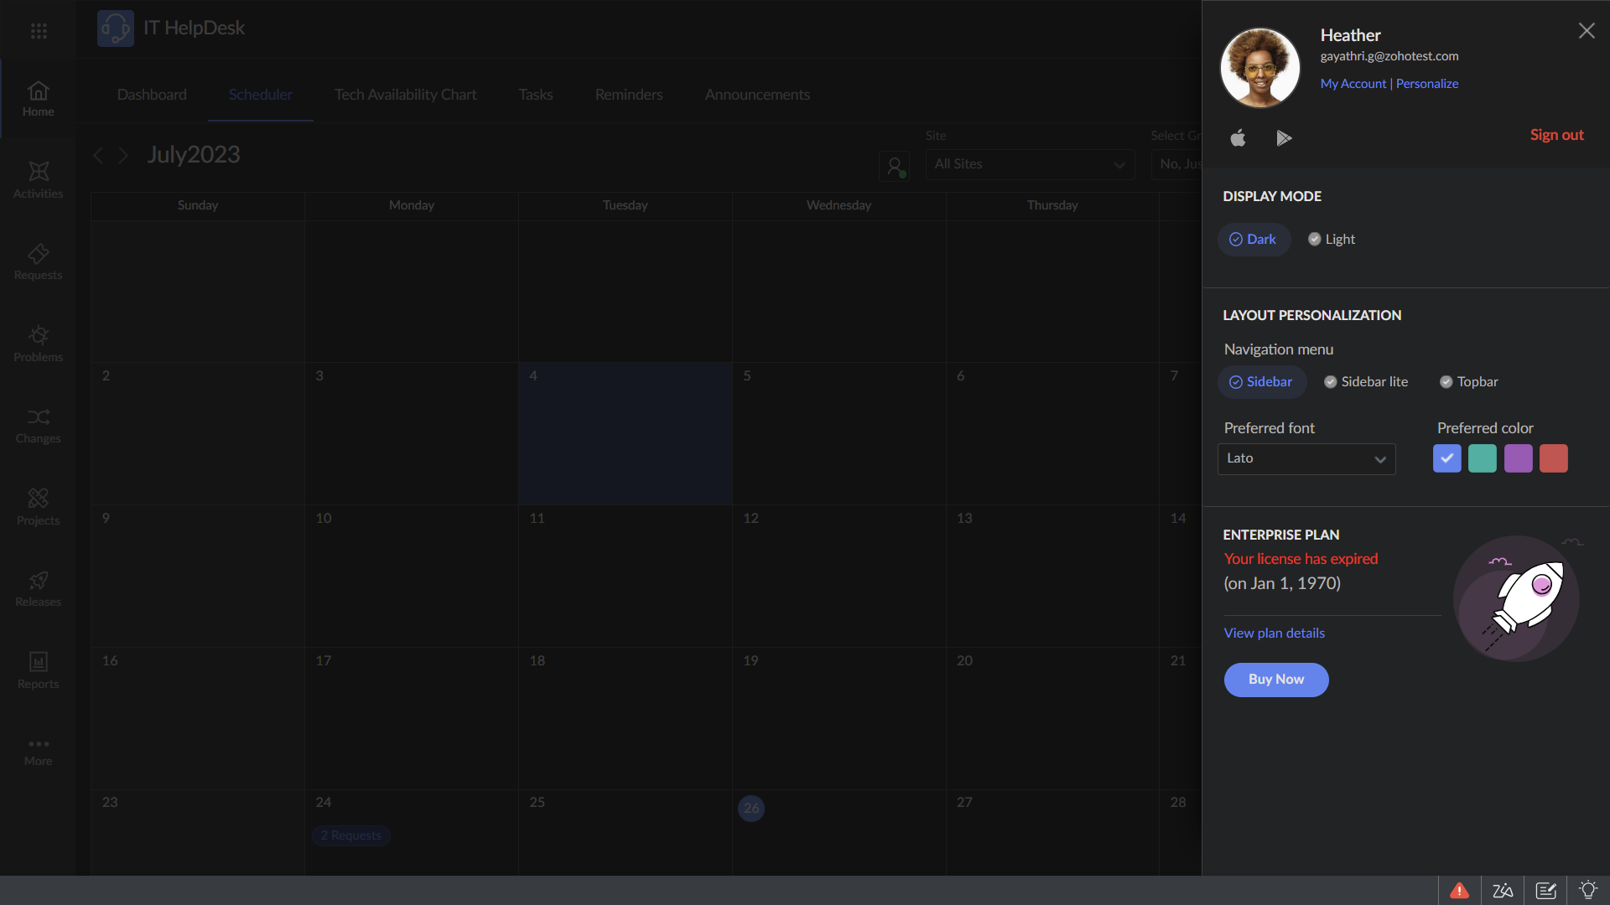The image size is (1610, 905).
Task: Launch Zia assistant from the bottom bar
Action: coord(1504,890)
